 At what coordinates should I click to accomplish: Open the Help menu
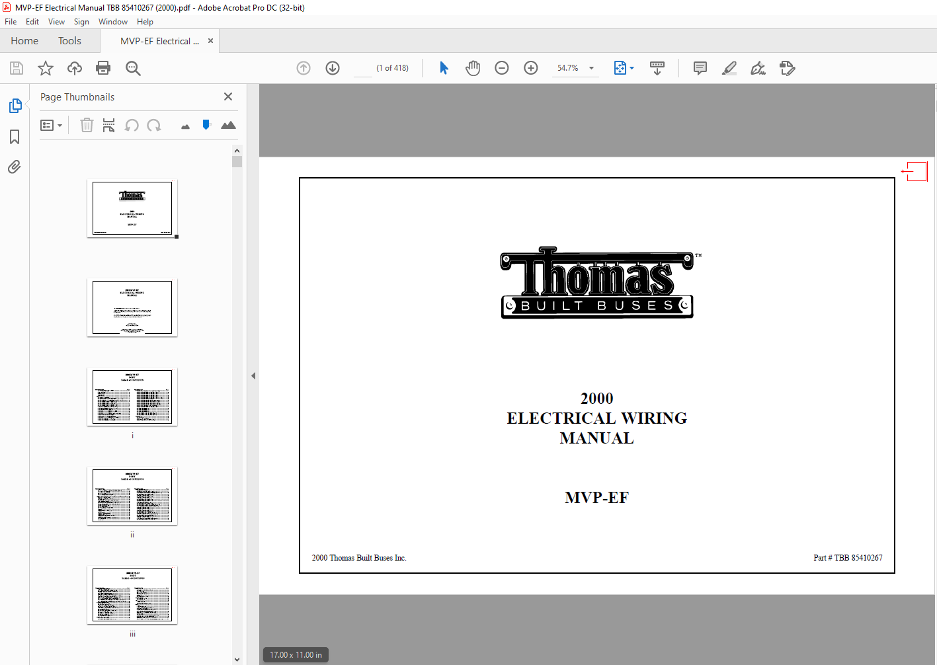click(x=145, y=22)
